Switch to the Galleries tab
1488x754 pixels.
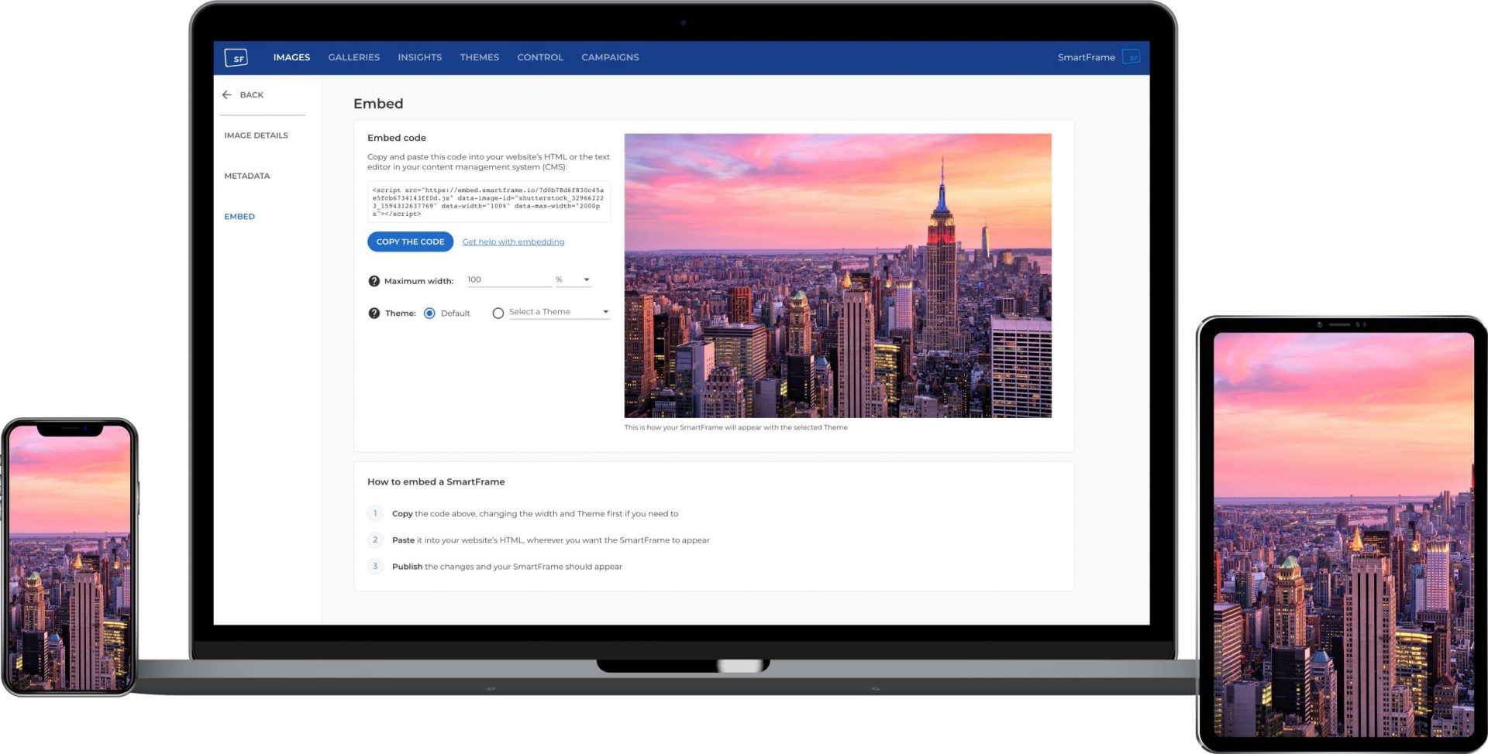[353, 57]
